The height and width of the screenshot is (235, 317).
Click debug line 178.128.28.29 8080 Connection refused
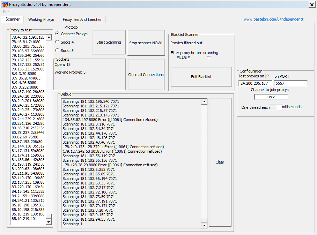pos(110,165)
